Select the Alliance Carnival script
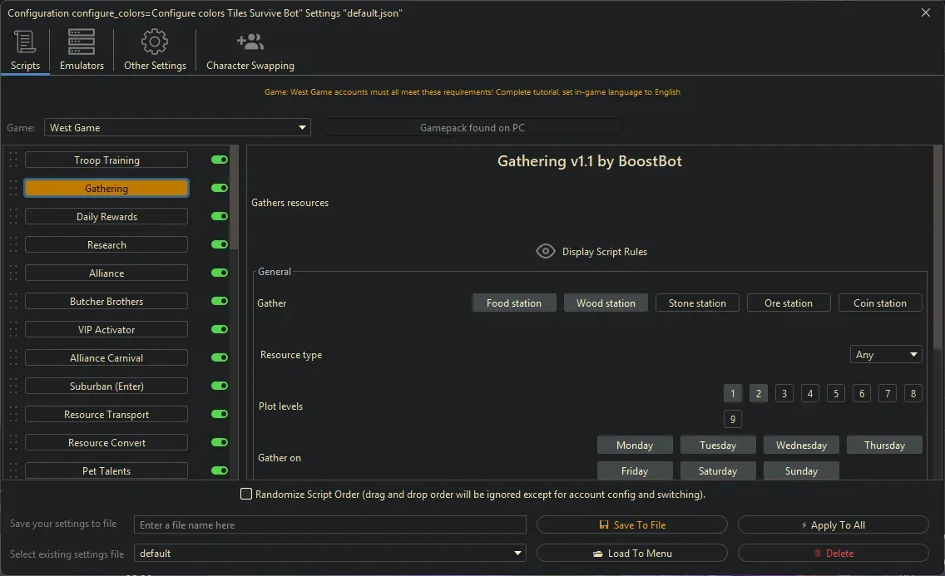Viewport: 945px width, 576px height. pyautogui.click(x=106, y=358)
